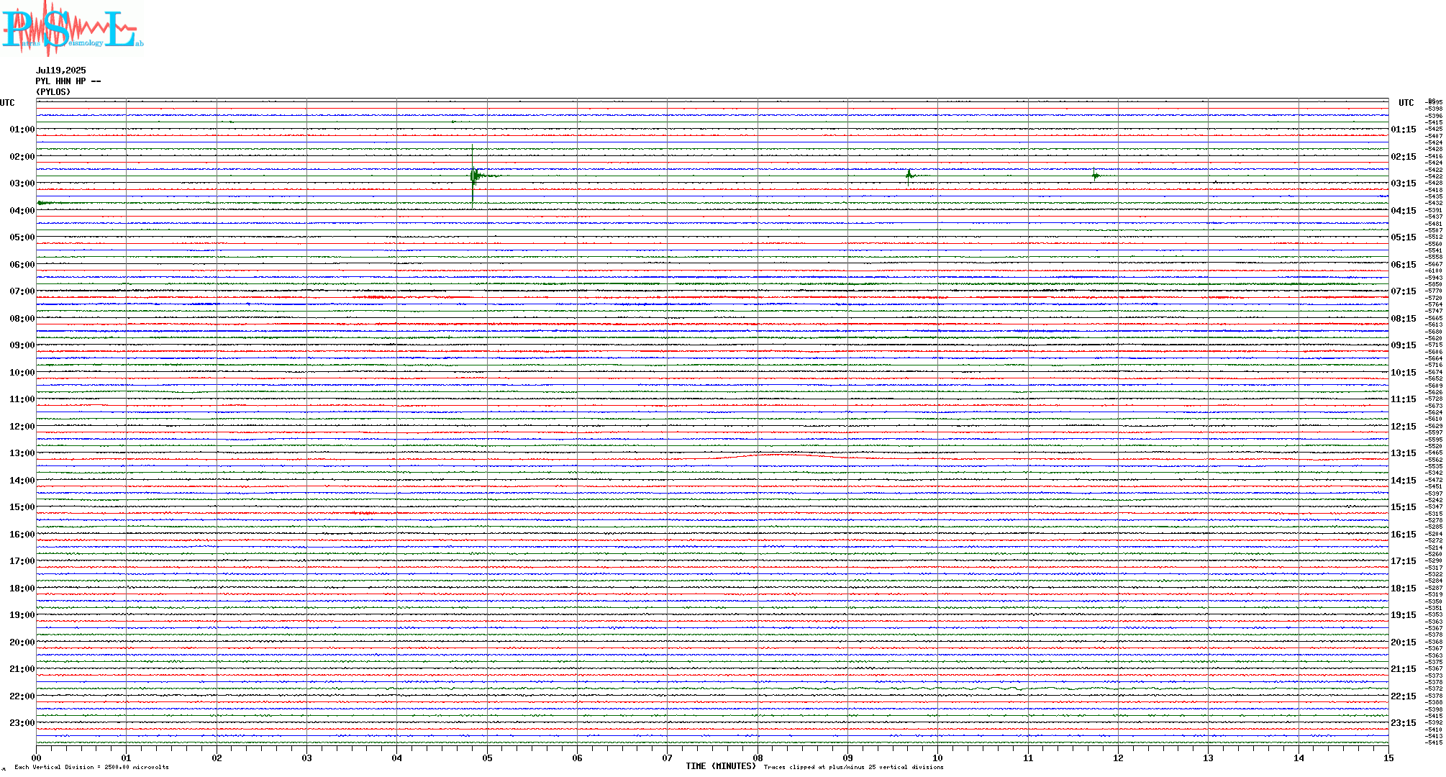Click the UTC label on the left side
The width and height of the screenshot is (1446, 777).
[7, 103]
